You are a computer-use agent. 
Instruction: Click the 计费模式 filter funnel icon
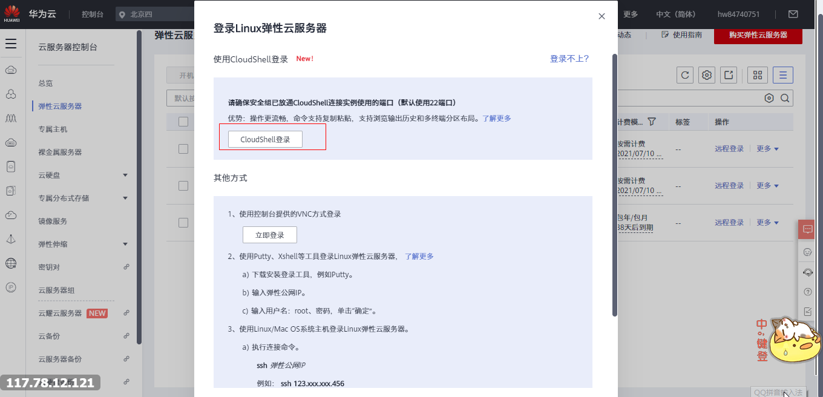(652, 122)
